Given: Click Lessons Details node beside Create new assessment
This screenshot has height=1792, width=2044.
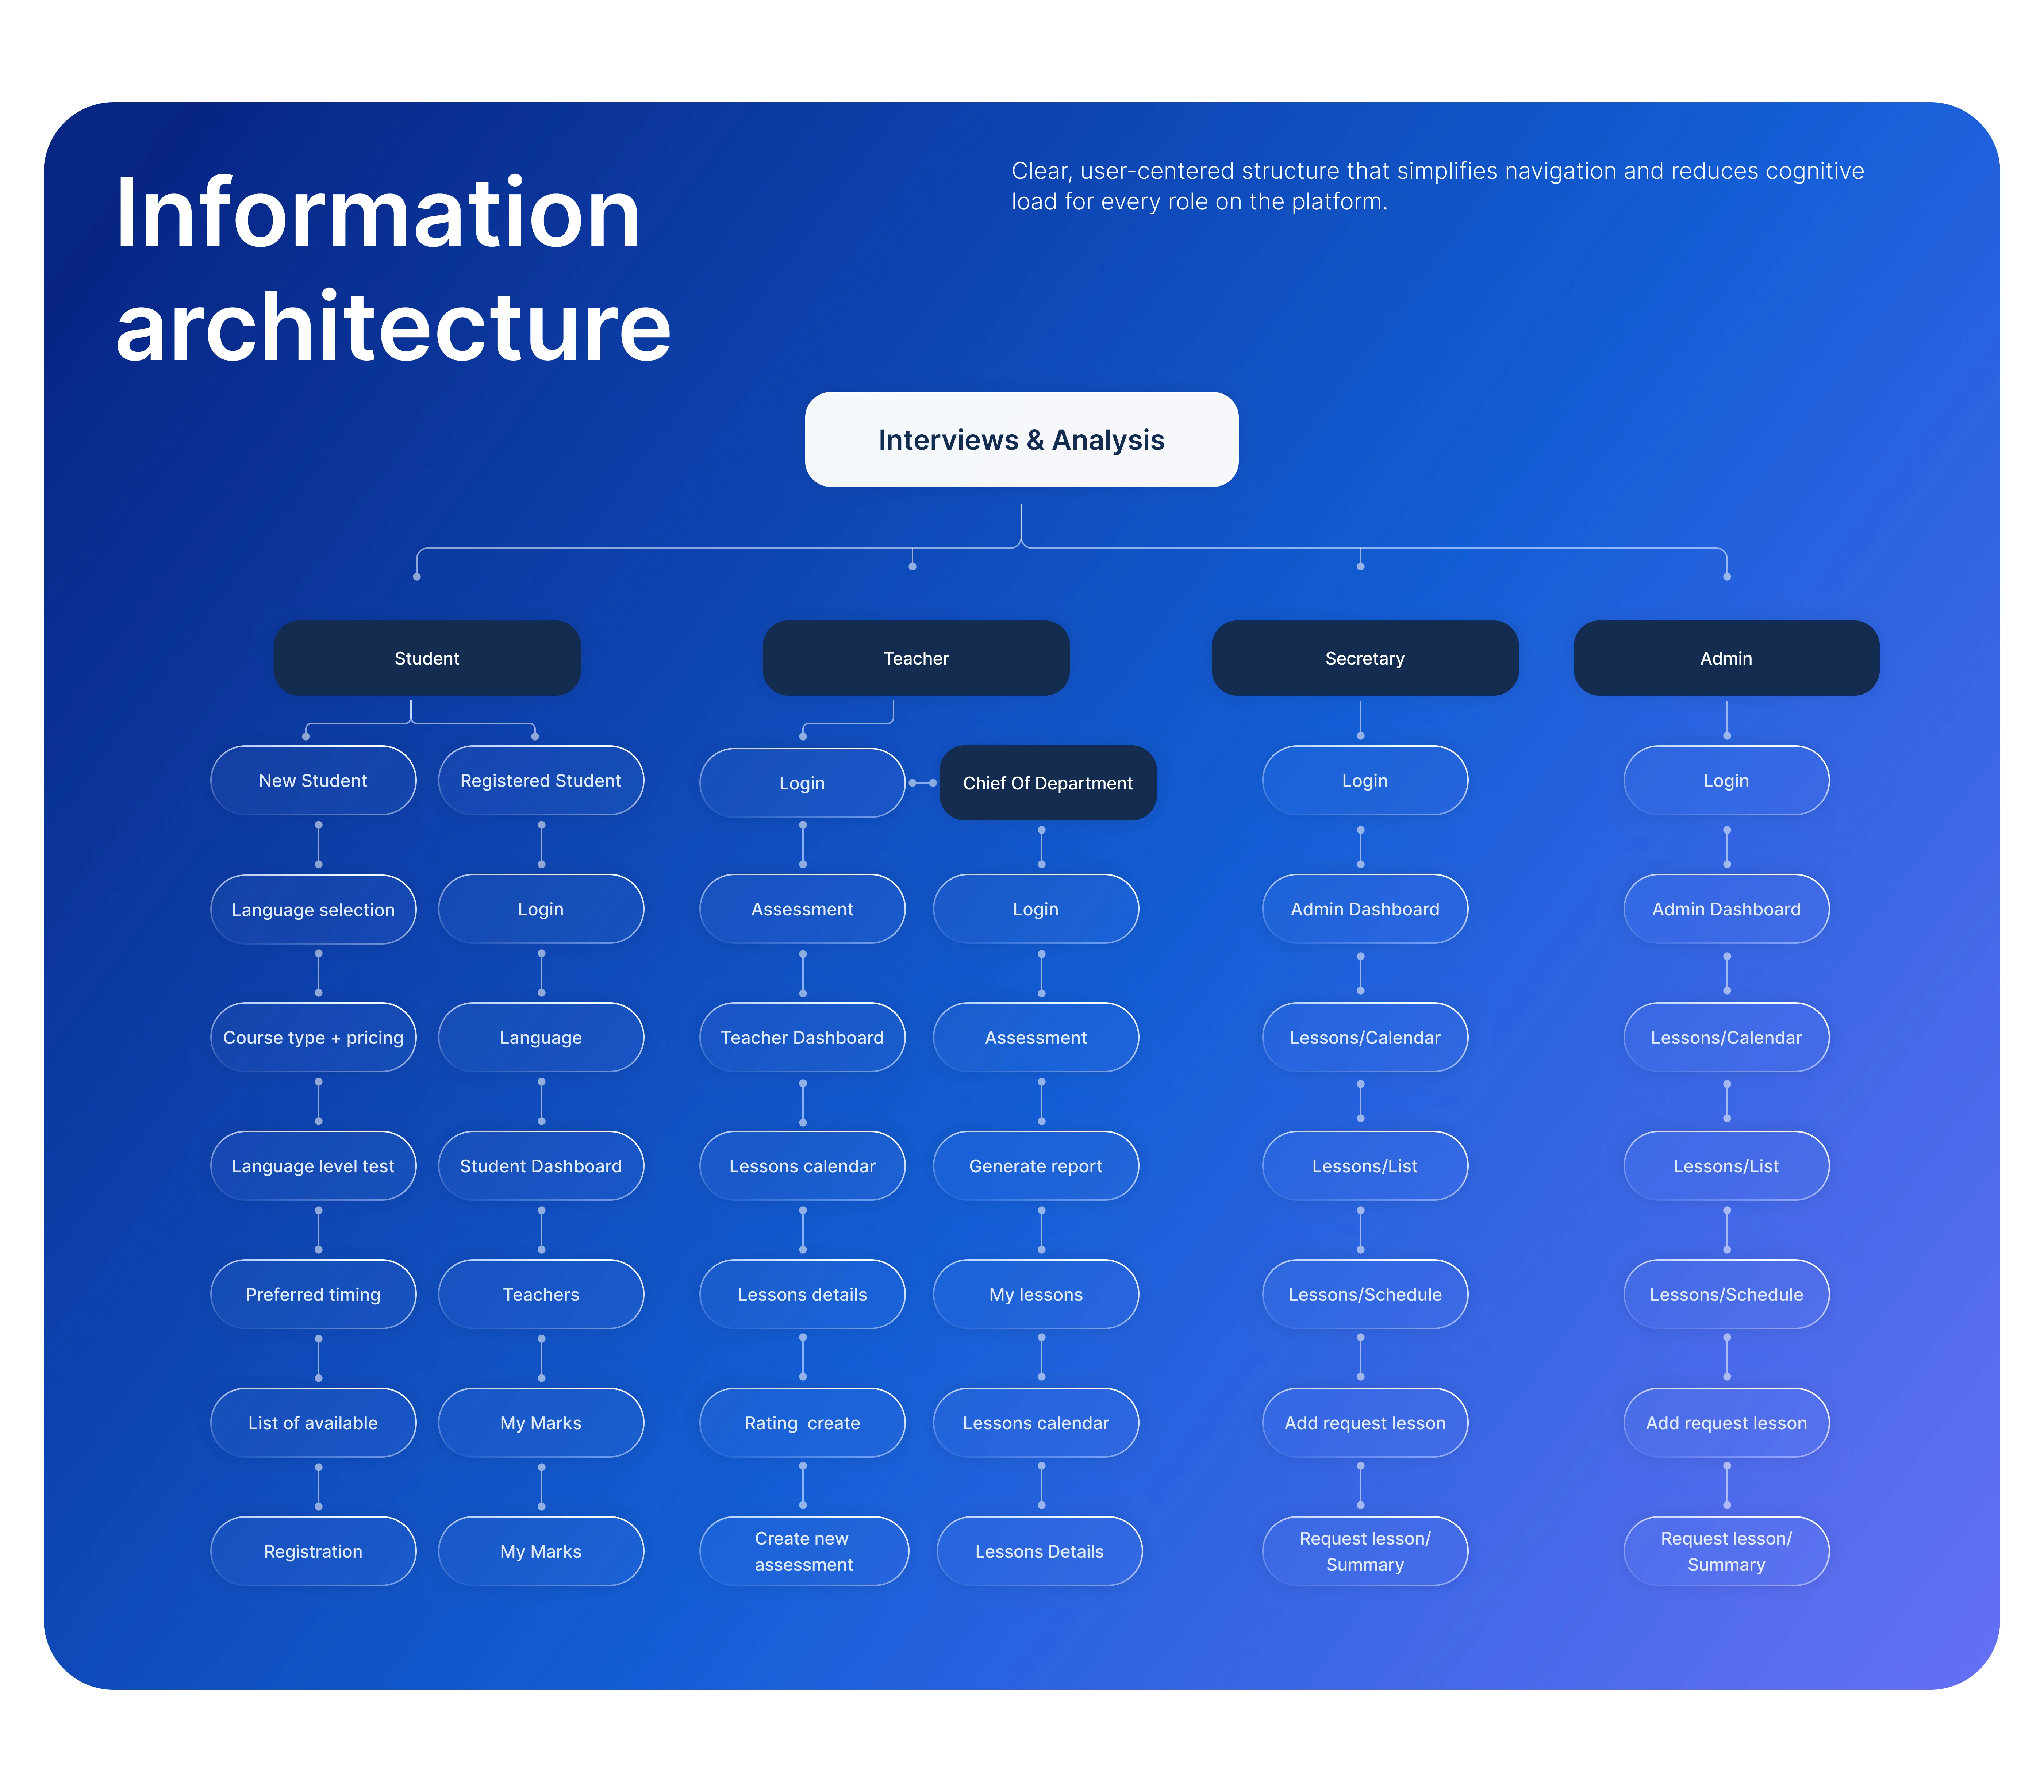Looking at the screenshot, I should [x=1039, y=1551].
